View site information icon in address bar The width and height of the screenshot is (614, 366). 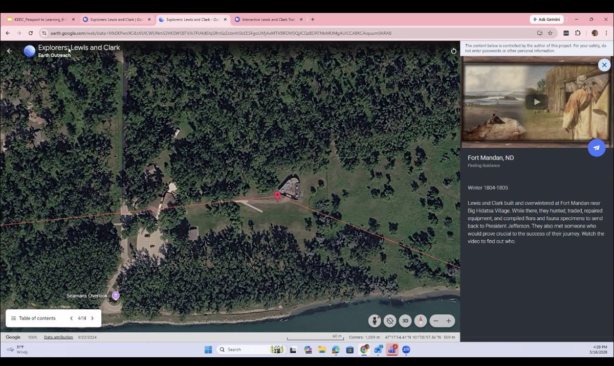pyautogui.click(x=45, y=33)
